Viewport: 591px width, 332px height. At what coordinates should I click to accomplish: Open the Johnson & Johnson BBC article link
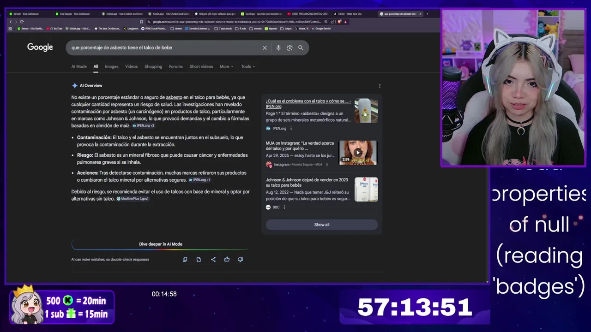point(307,183)
